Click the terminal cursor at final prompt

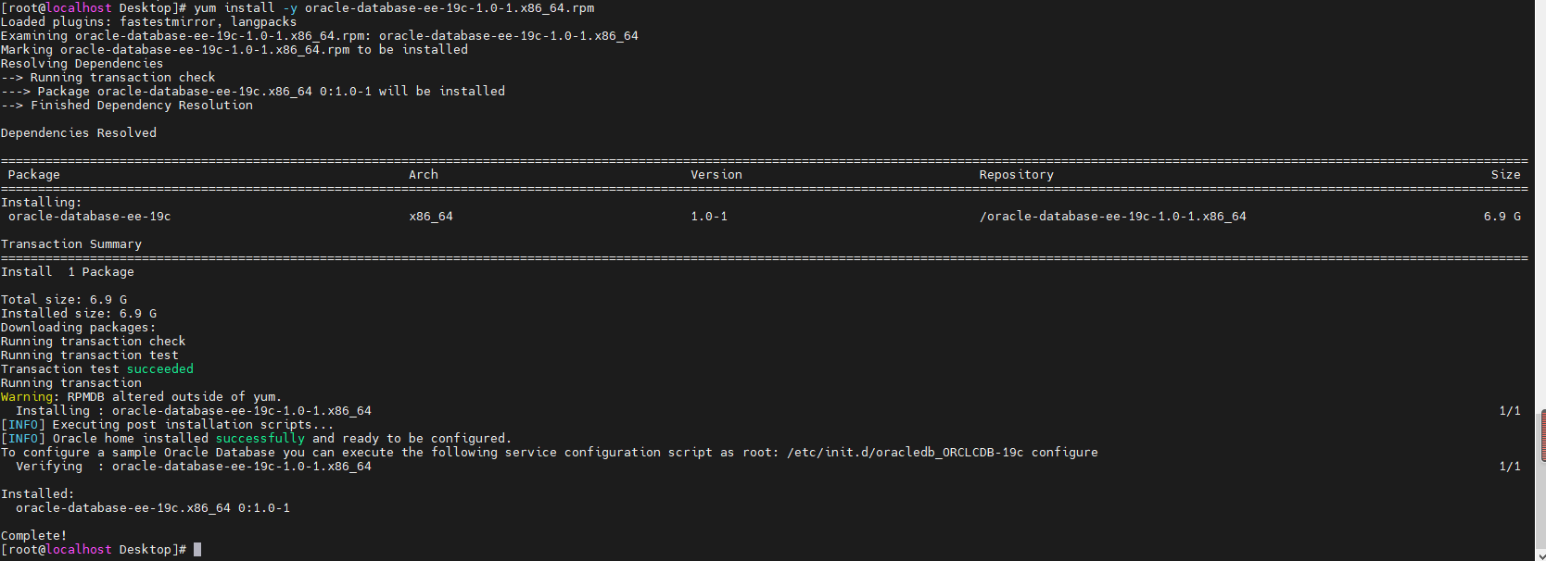coord(197,550)
